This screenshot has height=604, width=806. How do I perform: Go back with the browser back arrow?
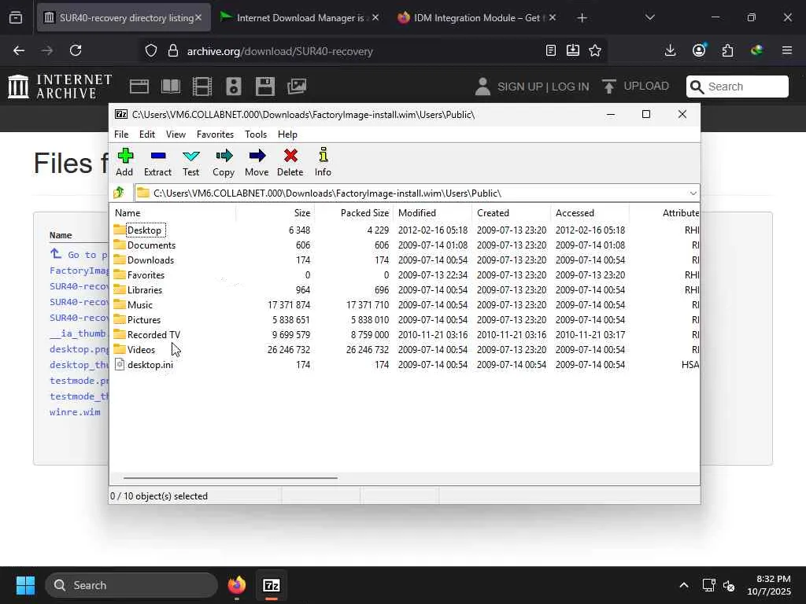coord(19,50)
